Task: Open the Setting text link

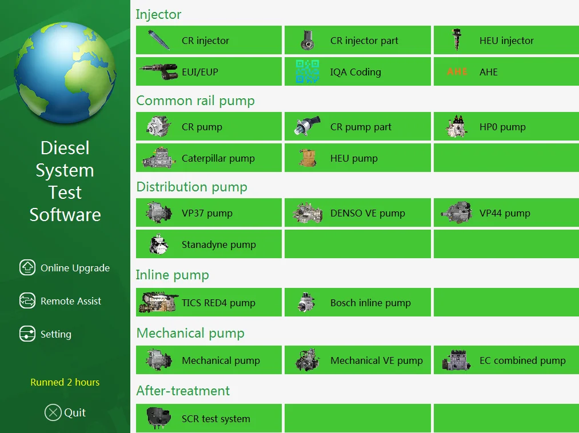Action: pos(56,334)
